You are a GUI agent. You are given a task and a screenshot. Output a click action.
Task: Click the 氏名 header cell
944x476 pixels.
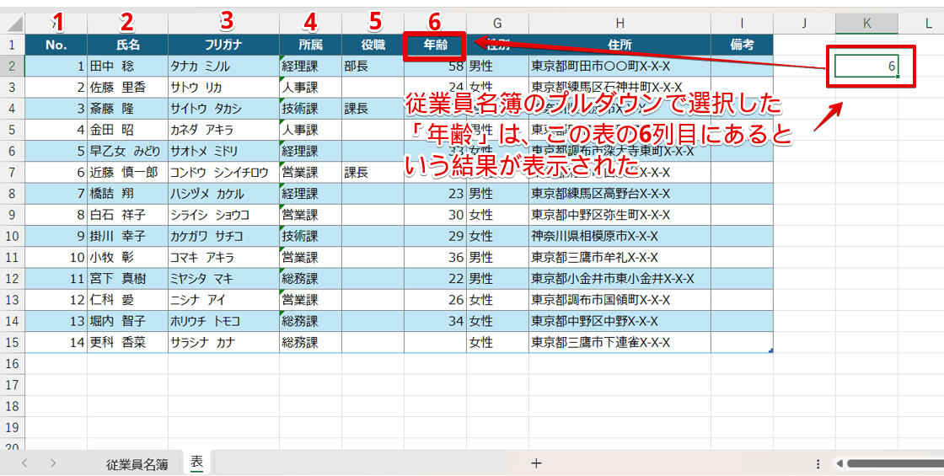[x=127, y=45]
